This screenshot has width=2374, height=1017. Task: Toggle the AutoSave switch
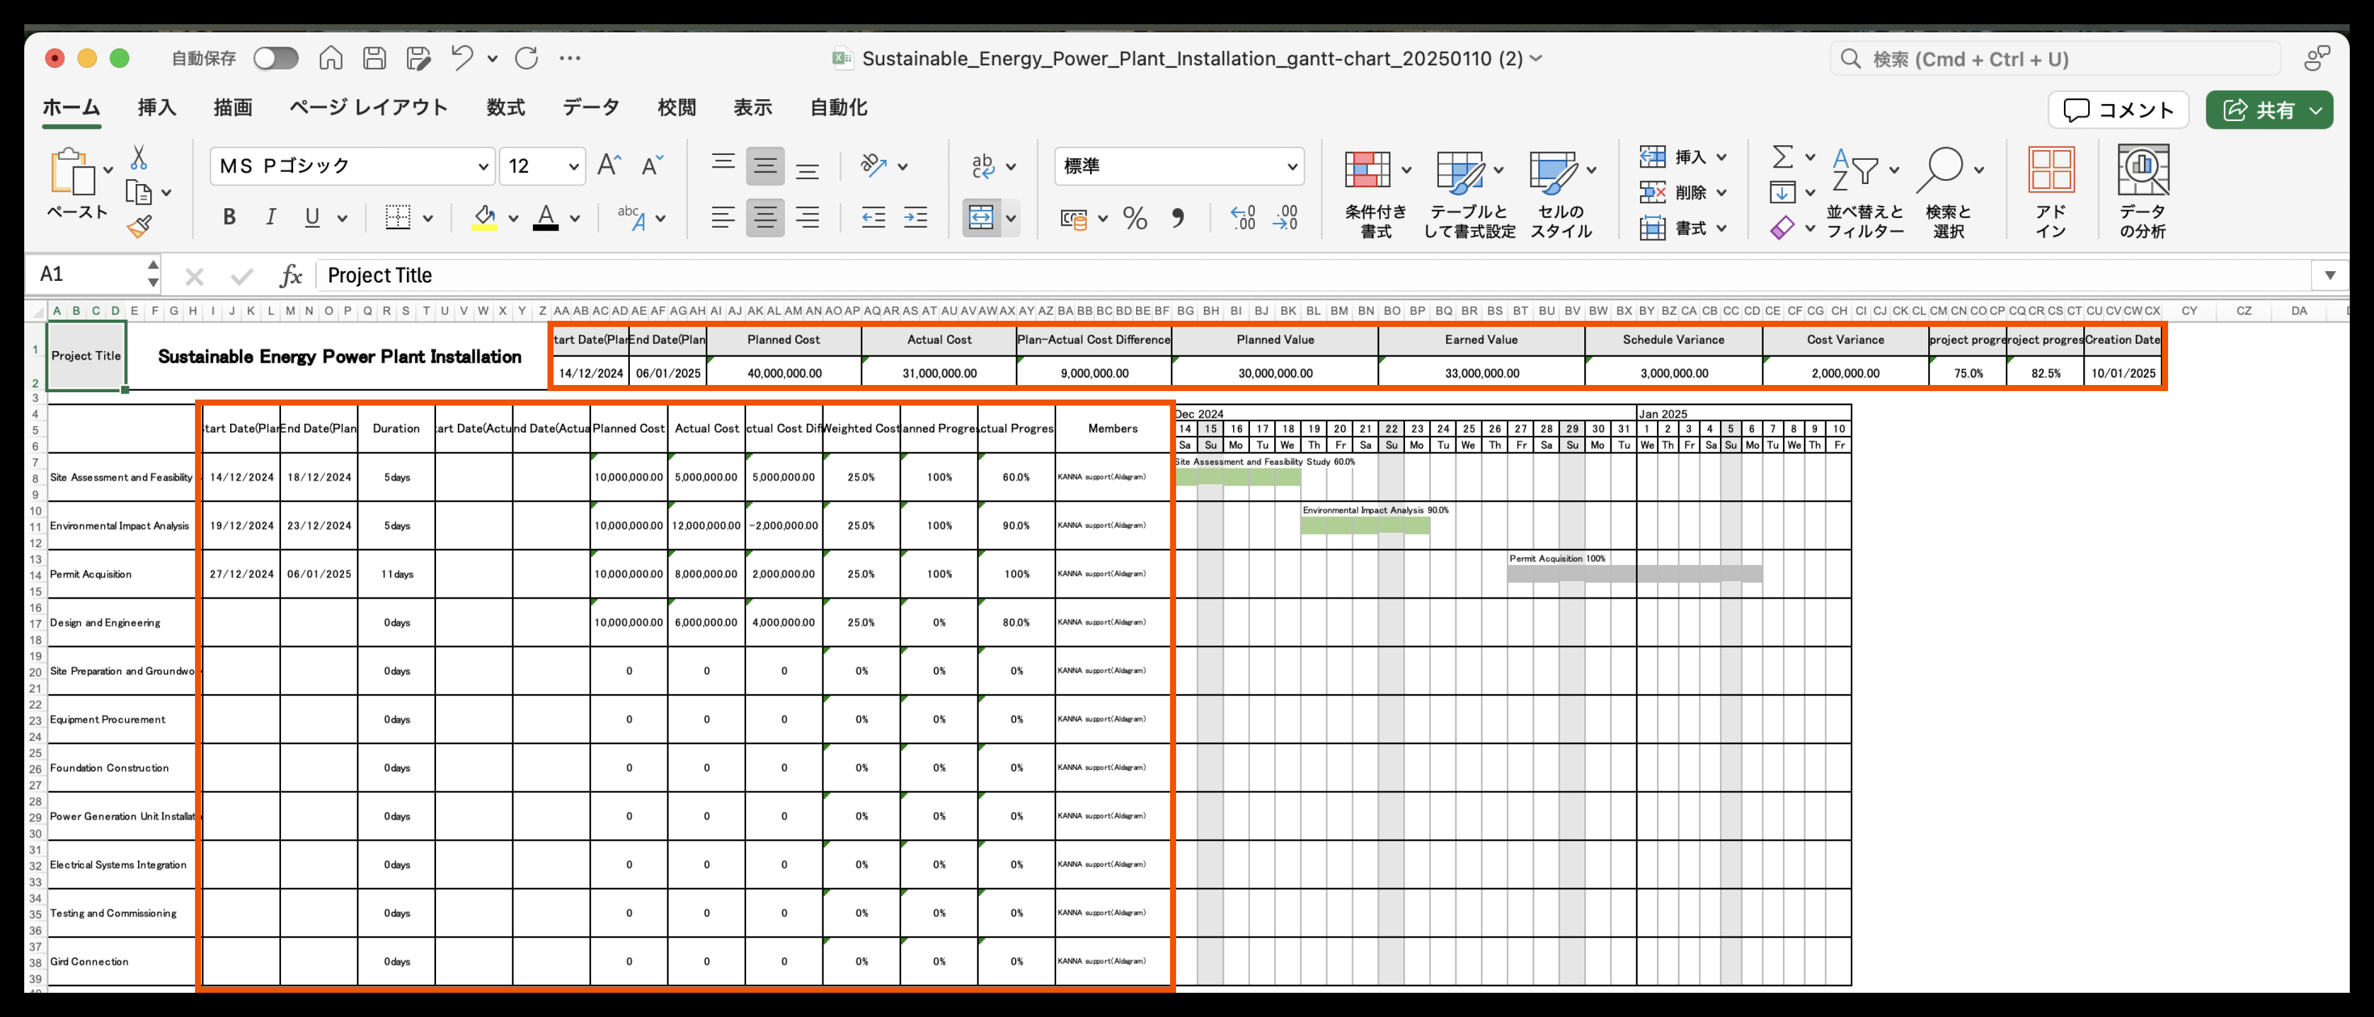click(276, 58)
